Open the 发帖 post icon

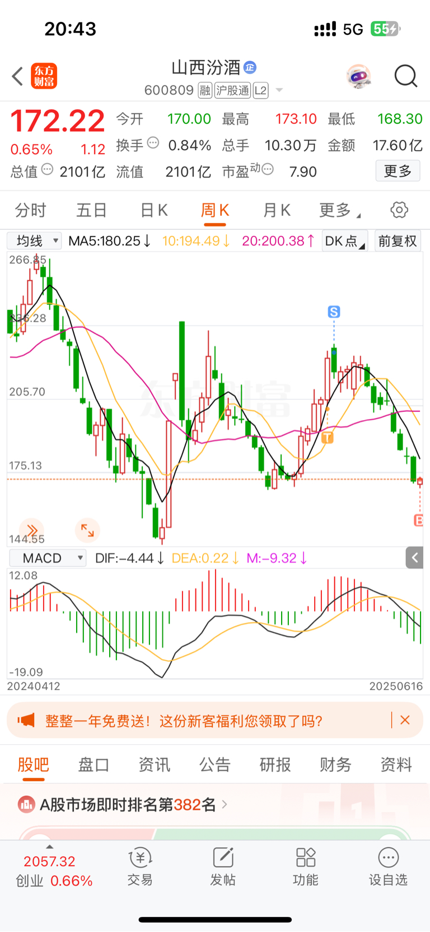[223, 866]
